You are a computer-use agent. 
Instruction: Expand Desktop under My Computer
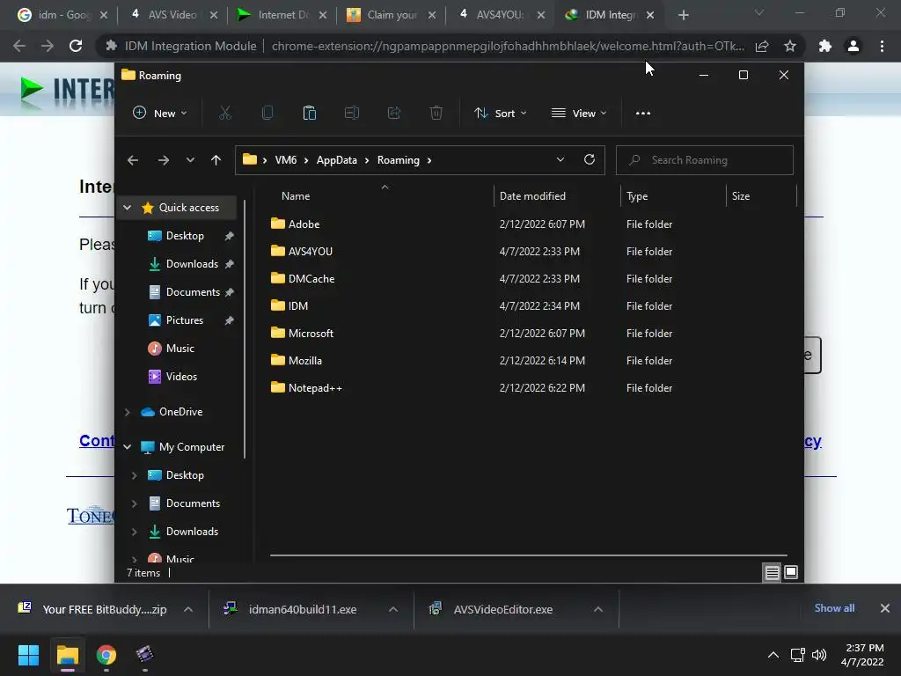click(135, 475)
